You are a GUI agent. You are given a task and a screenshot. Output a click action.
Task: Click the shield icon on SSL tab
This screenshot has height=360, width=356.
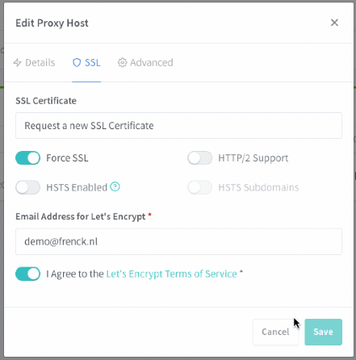point(77,62)
